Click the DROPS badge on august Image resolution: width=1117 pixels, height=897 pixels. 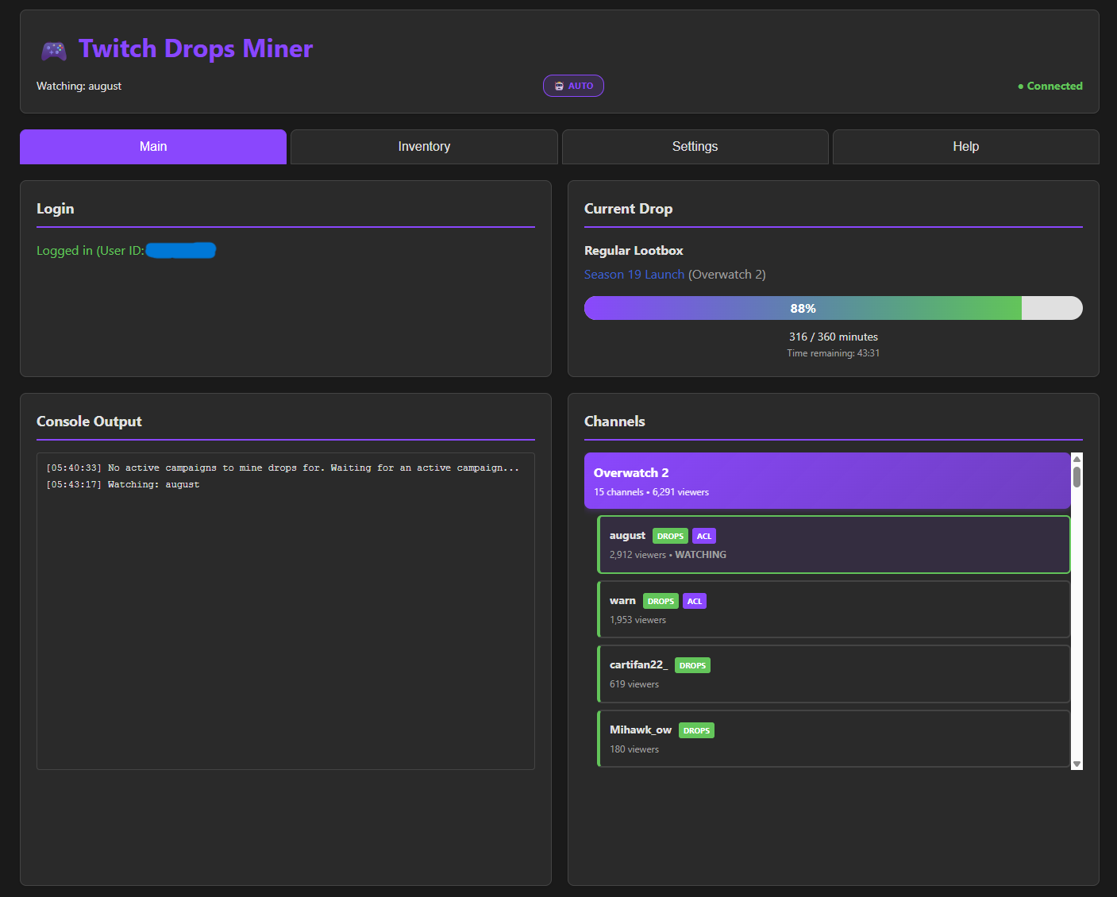pos(670,537)
